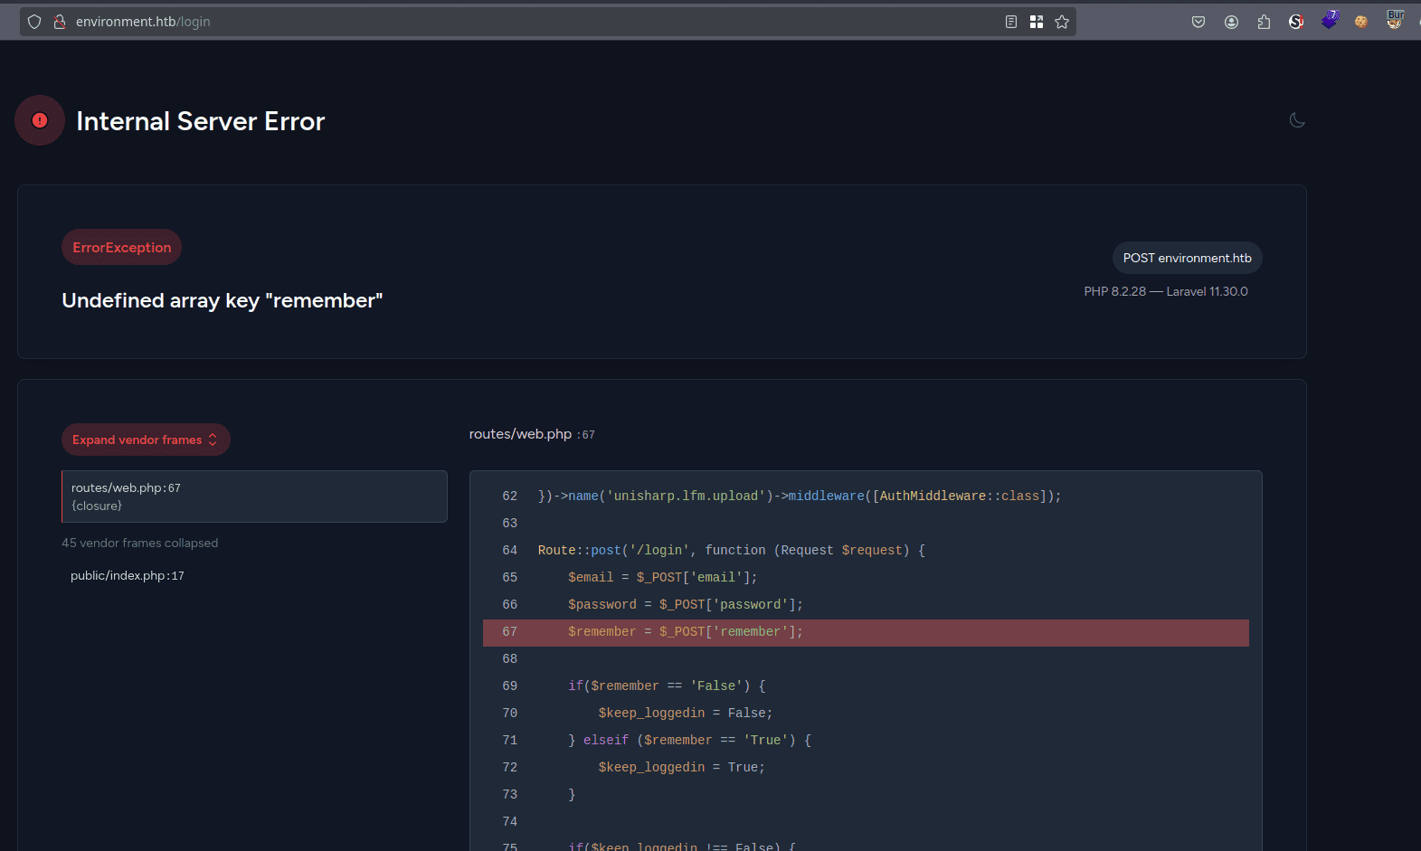1421x851 pixels.
Task: Expand vendor frames
Action: pos(146,440)
